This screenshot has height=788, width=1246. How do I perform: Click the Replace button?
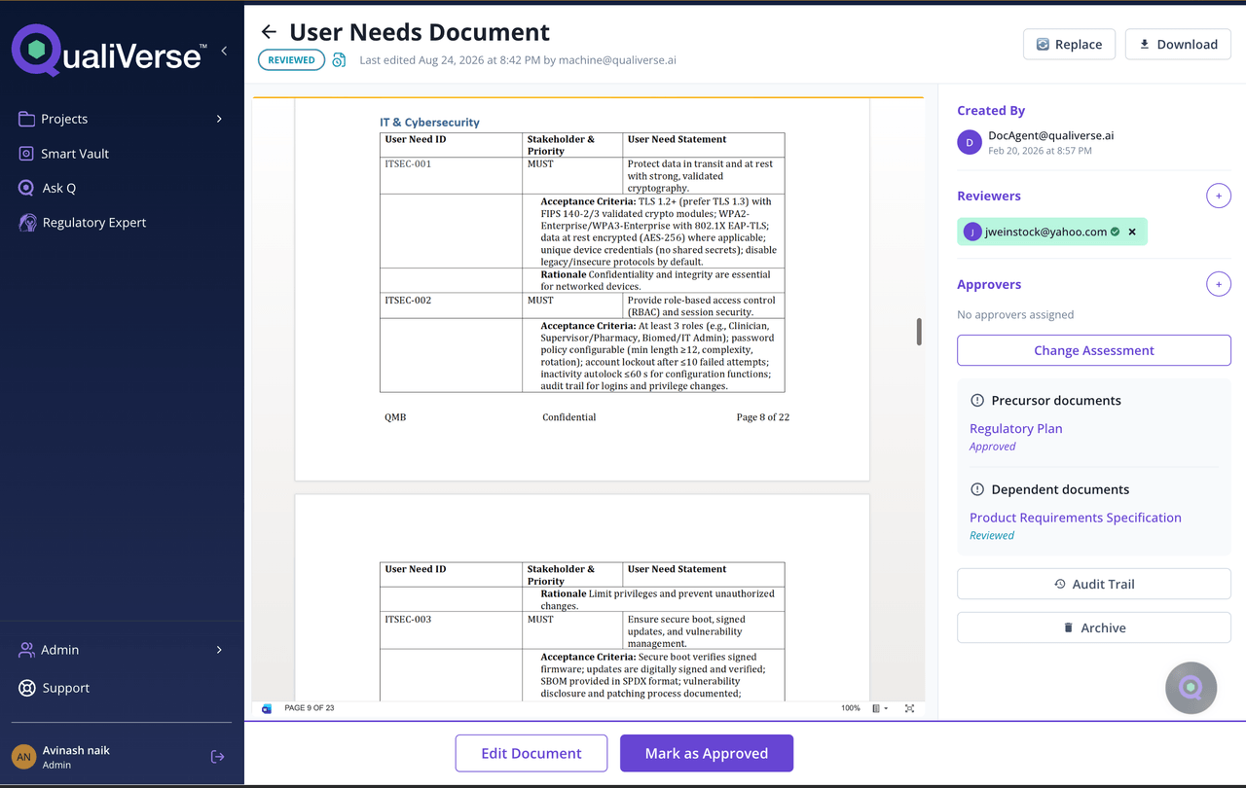pos(1069,44)
